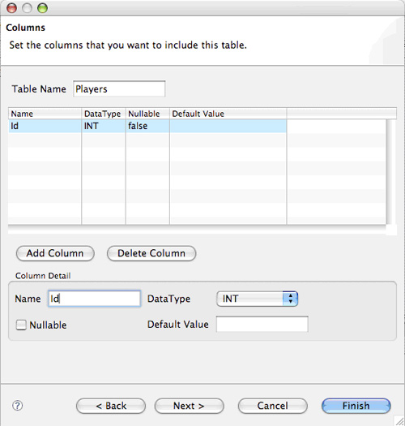
Task: Click the Delete Column button
Action: (x=151, y=253)
